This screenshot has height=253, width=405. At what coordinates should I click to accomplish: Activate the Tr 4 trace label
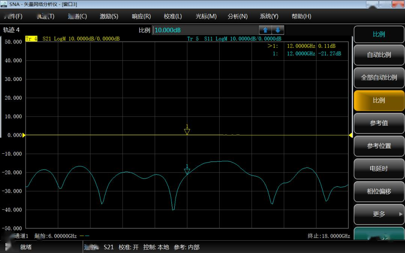click(31, 39)
